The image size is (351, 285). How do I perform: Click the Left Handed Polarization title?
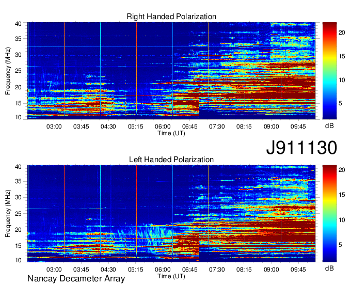point(171,160)
